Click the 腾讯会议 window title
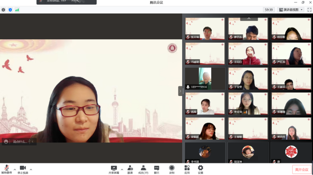 (x=156, y=2)
